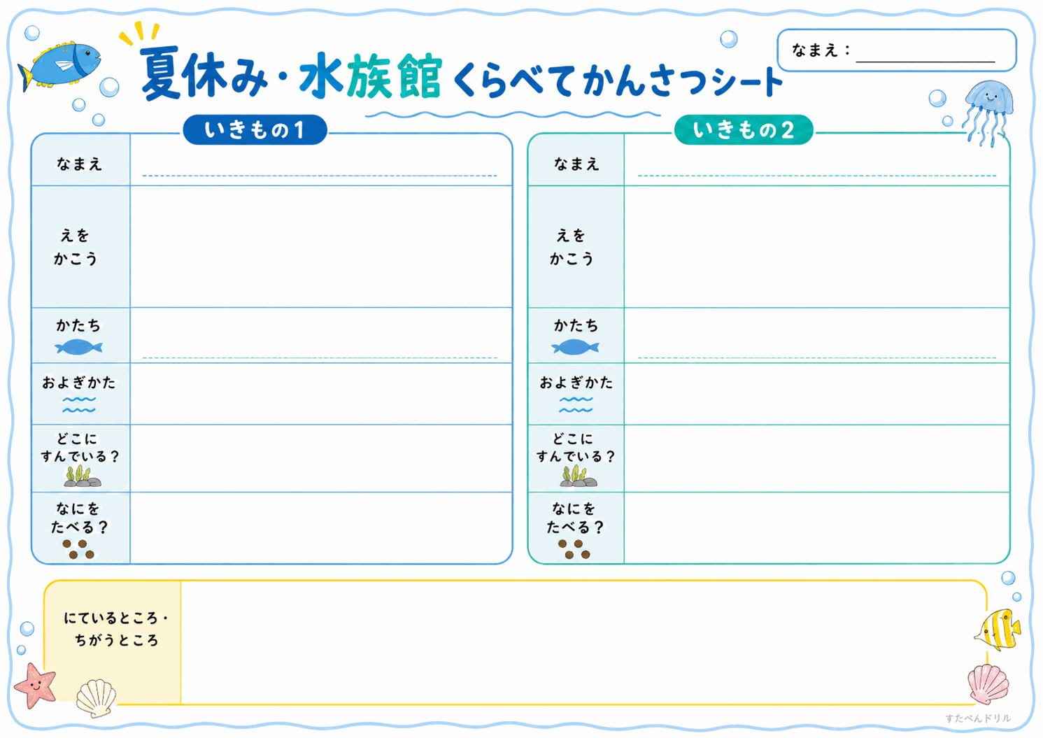The height and width of the screenshot is (738, 1043).
Task: Click the なまえ label in いきもの1
Action: [x=79, y=164]
